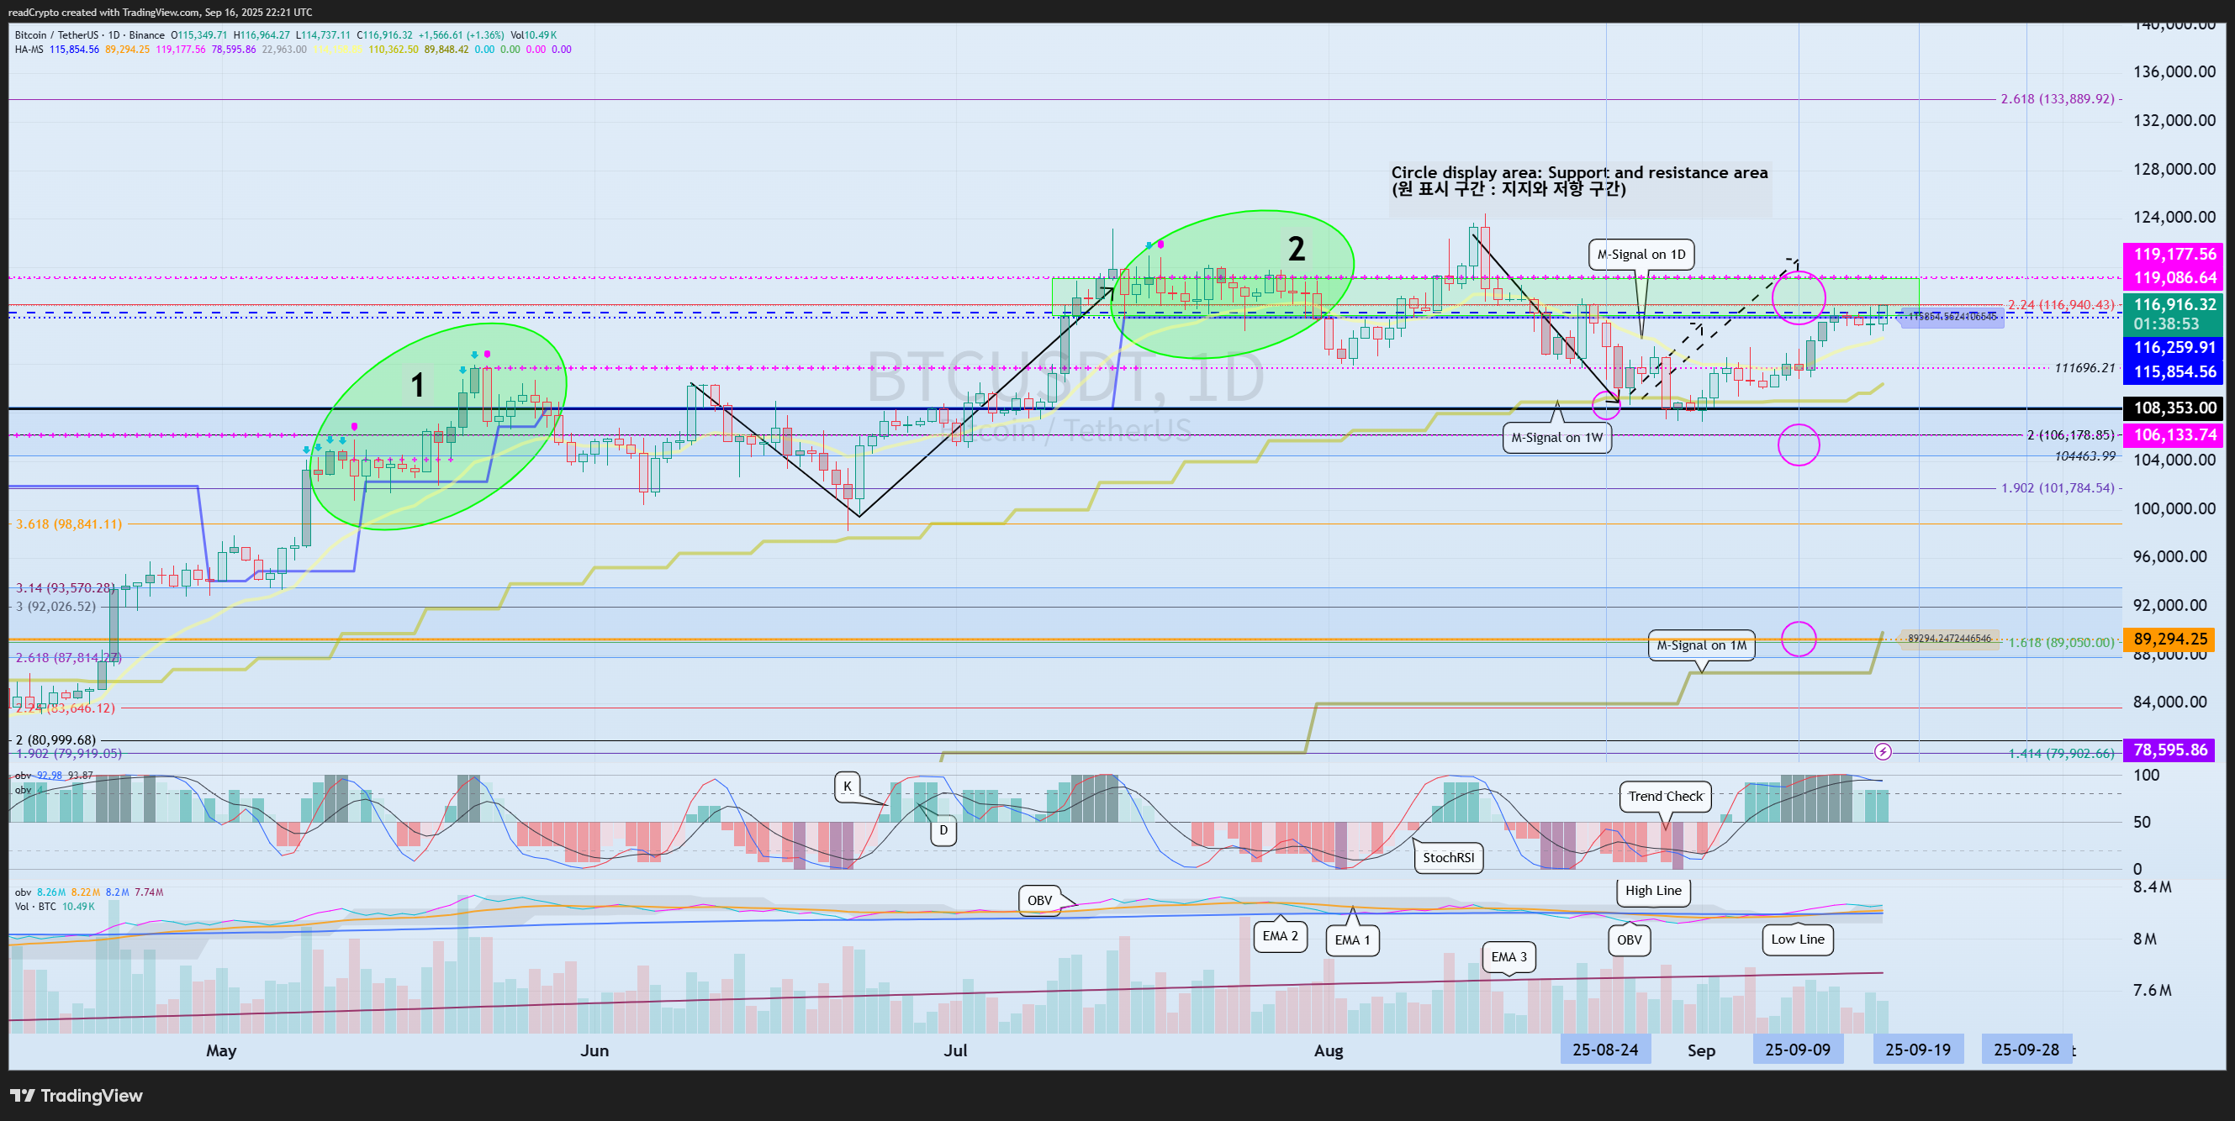Click the 'Aug' month label on time axis
This screenshot has height=1121, width=2235.
pyautogui.click(x=1329, y=1050)
